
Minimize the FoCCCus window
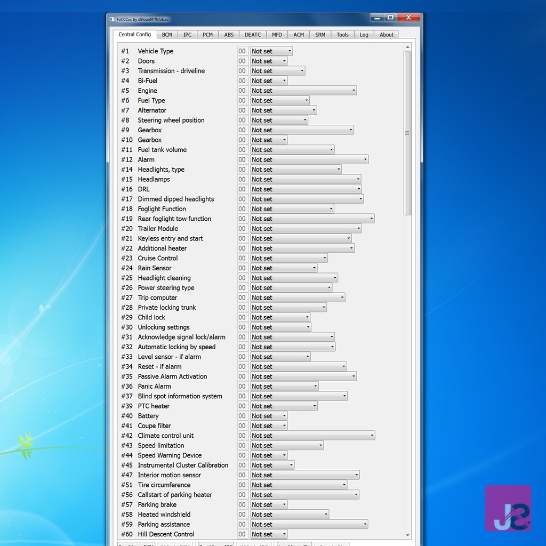click(x=378, y=18)
